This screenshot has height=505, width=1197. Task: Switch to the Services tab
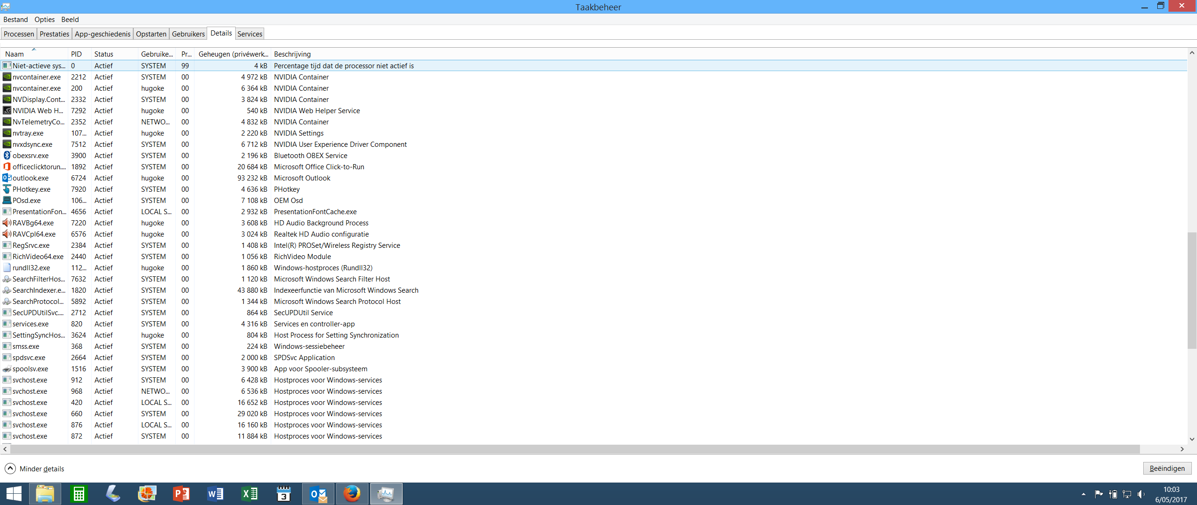[250, 34]
